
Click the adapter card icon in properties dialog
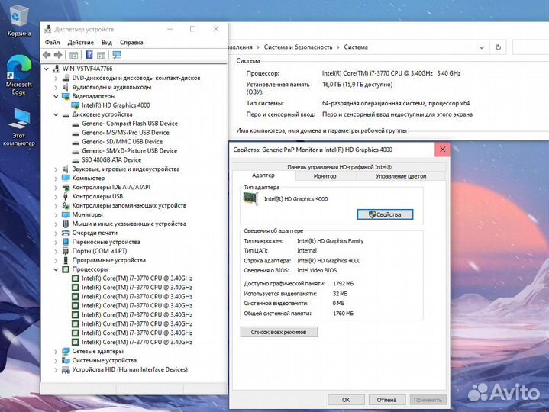pyautogui.click(x=250, y=198)
